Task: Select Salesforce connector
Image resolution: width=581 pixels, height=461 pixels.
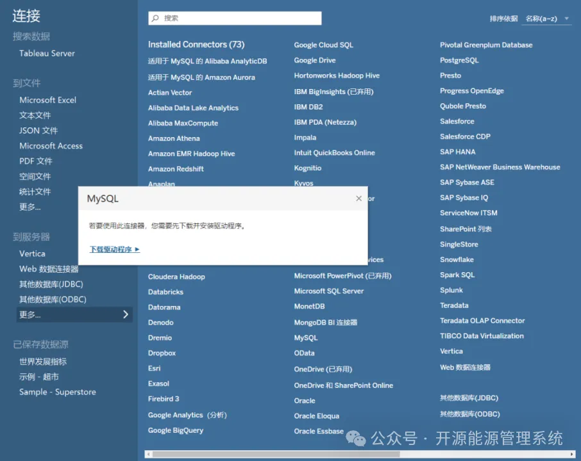Action: 457,121
